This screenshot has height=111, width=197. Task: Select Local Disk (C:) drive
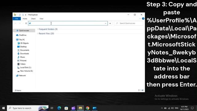tap(26, 68)
